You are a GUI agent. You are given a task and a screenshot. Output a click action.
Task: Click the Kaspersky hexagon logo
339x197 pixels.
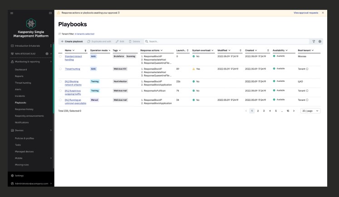pyautogui.click(x=31, y=23)
